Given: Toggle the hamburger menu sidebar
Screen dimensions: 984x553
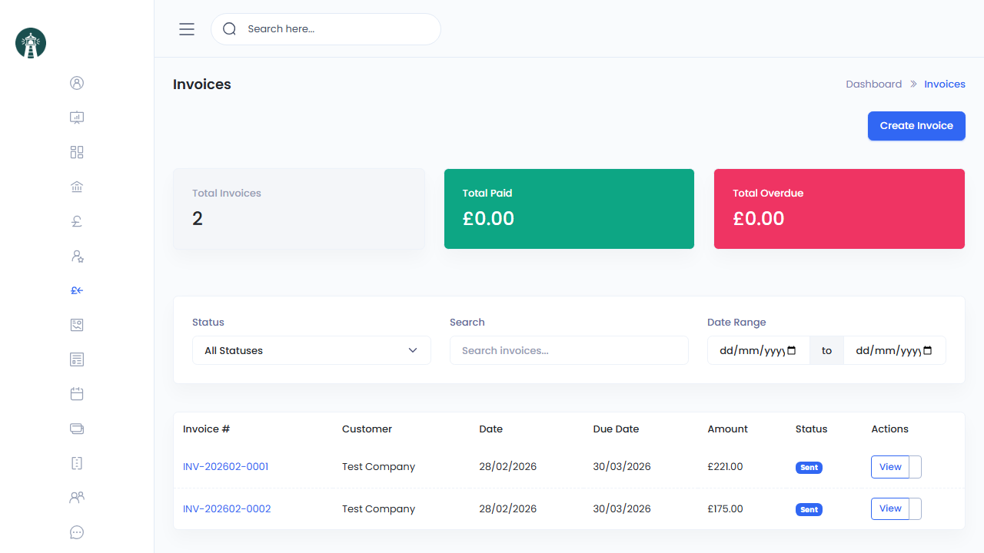Looking at the screenshot, I should click(x=187, y=29).
